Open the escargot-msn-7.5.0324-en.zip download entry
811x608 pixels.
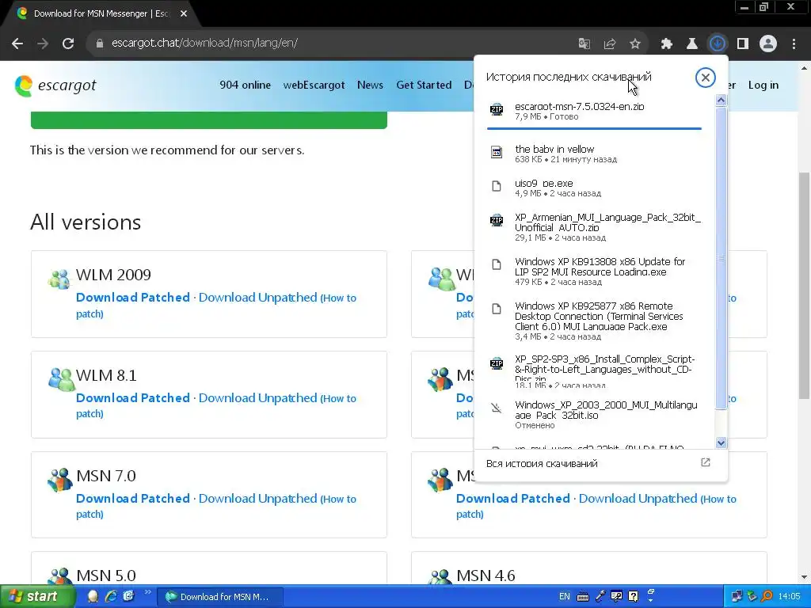pos(594,111)
